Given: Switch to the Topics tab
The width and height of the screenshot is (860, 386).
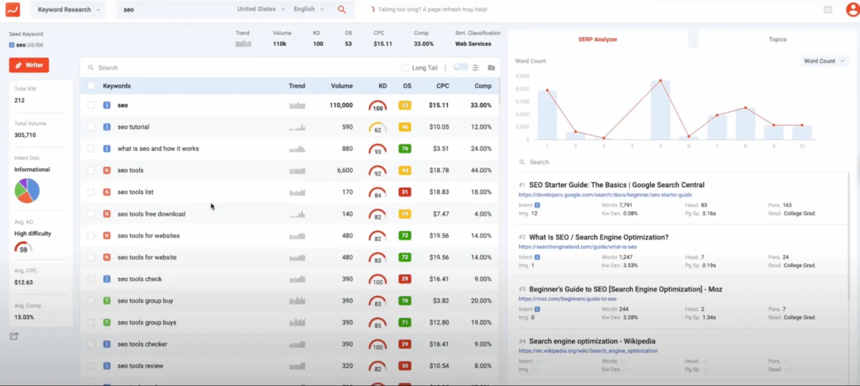Looking at the screenshot, I should point(777,40).
